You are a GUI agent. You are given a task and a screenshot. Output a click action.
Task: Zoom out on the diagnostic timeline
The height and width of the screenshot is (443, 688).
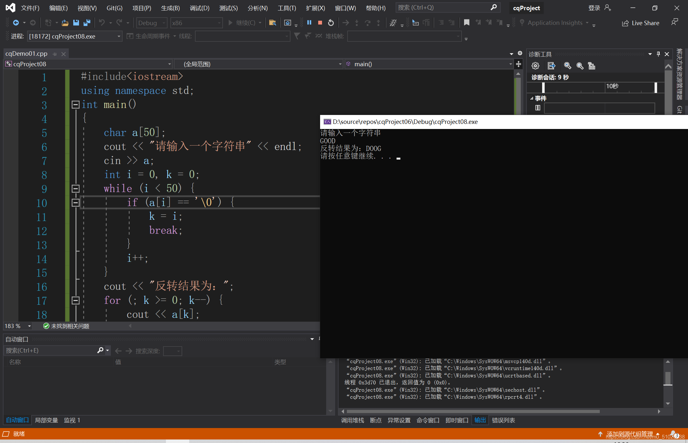pos(580,66)
